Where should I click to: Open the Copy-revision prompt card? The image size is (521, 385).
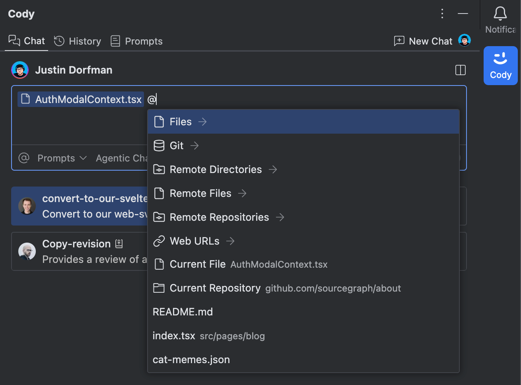(80, 251)
